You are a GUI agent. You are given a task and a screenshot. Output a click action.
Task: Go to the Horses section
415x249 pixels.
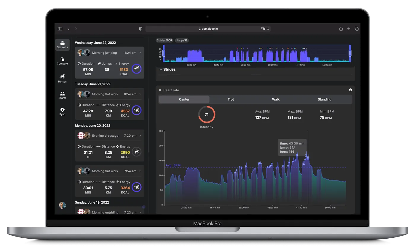tap(62, 78)
